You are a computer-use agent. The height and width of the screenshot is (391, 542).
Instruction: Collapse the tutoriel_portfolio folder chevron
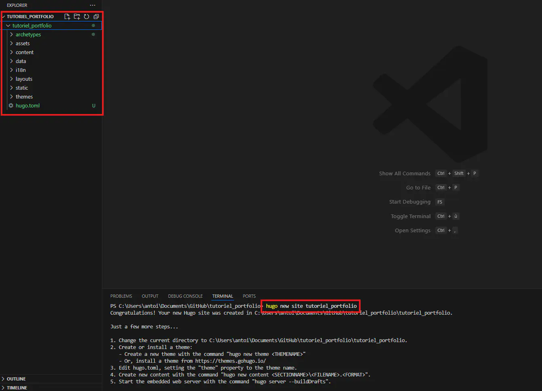(8, 25)
